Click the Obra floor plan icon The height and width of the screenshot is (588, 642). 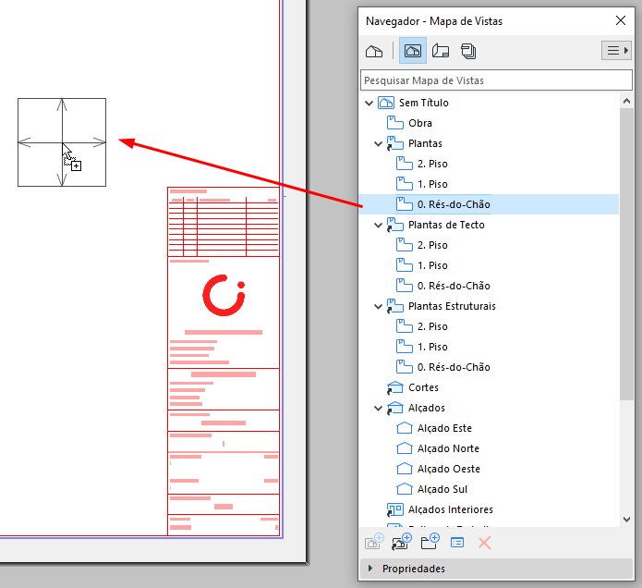click(x=395, y=123)
